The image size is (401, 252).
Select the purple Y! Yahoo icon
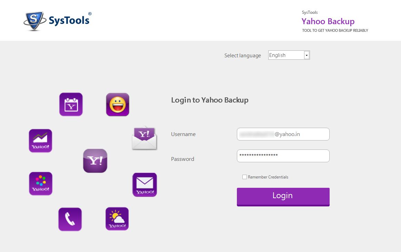click(95, 161)
